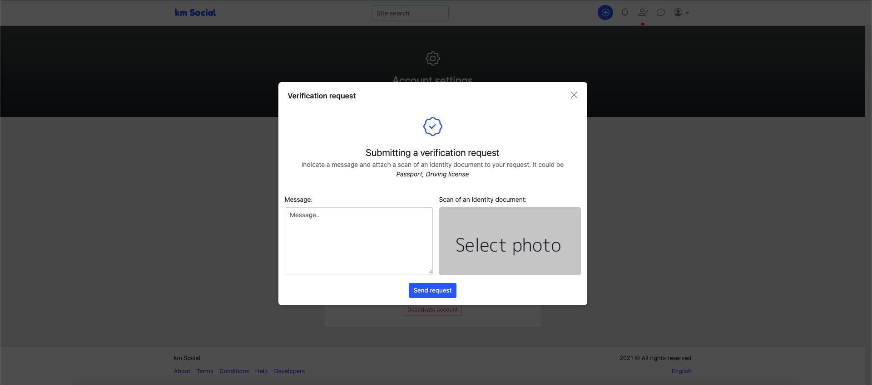Open the friend requests icon

(643, 13)
